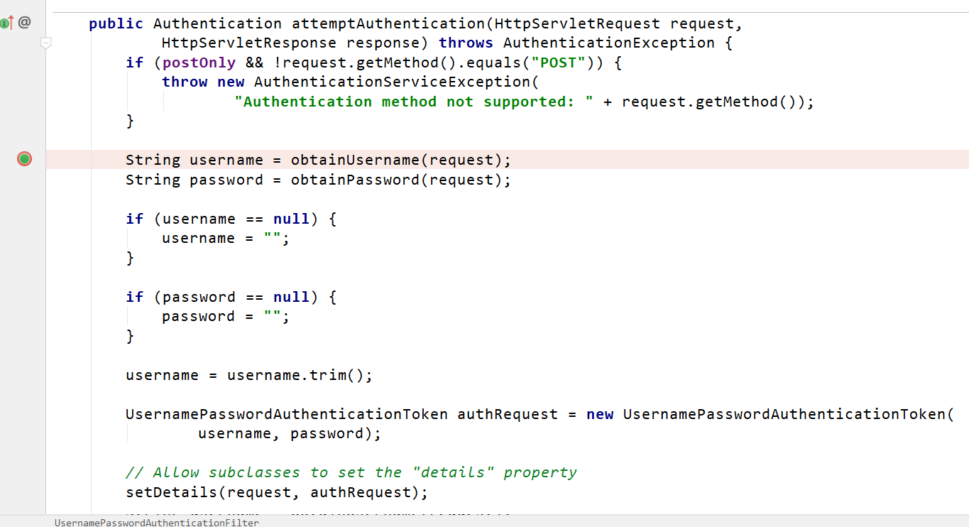This screenshot has width=969, height=527.
Task: Click the @ annotation gutter icon
Action: (x=25, y=23)
